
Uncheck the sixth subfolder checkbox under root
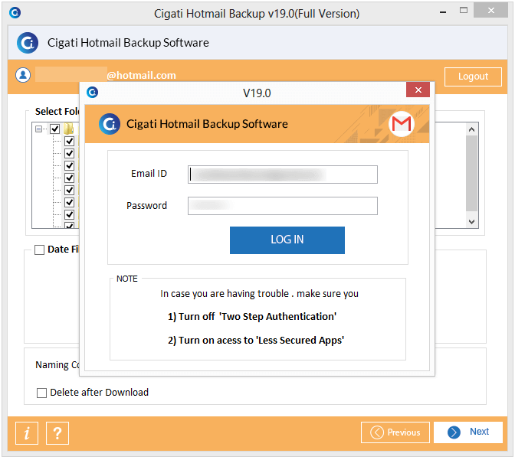click(x=69, y=202)
